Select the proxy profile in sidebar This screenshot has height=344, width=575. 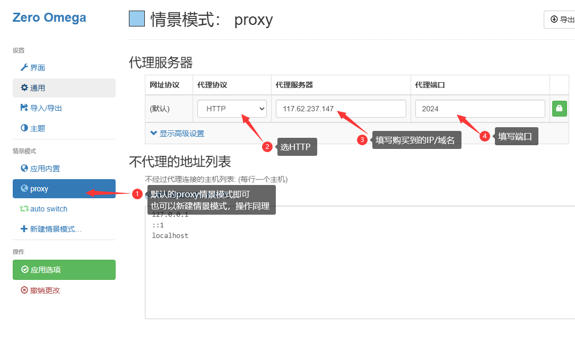64,189
